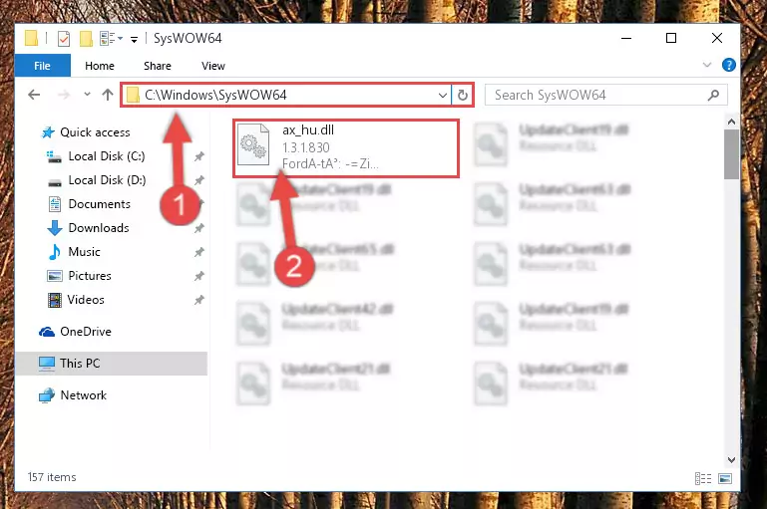Open the recent locations dropdown
The width and height of the screenshot is (767, 509).
tap(87, 94)
